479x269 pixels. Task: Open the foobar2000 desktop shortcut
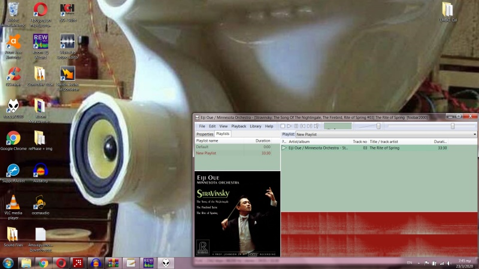(x=13, y=109)
